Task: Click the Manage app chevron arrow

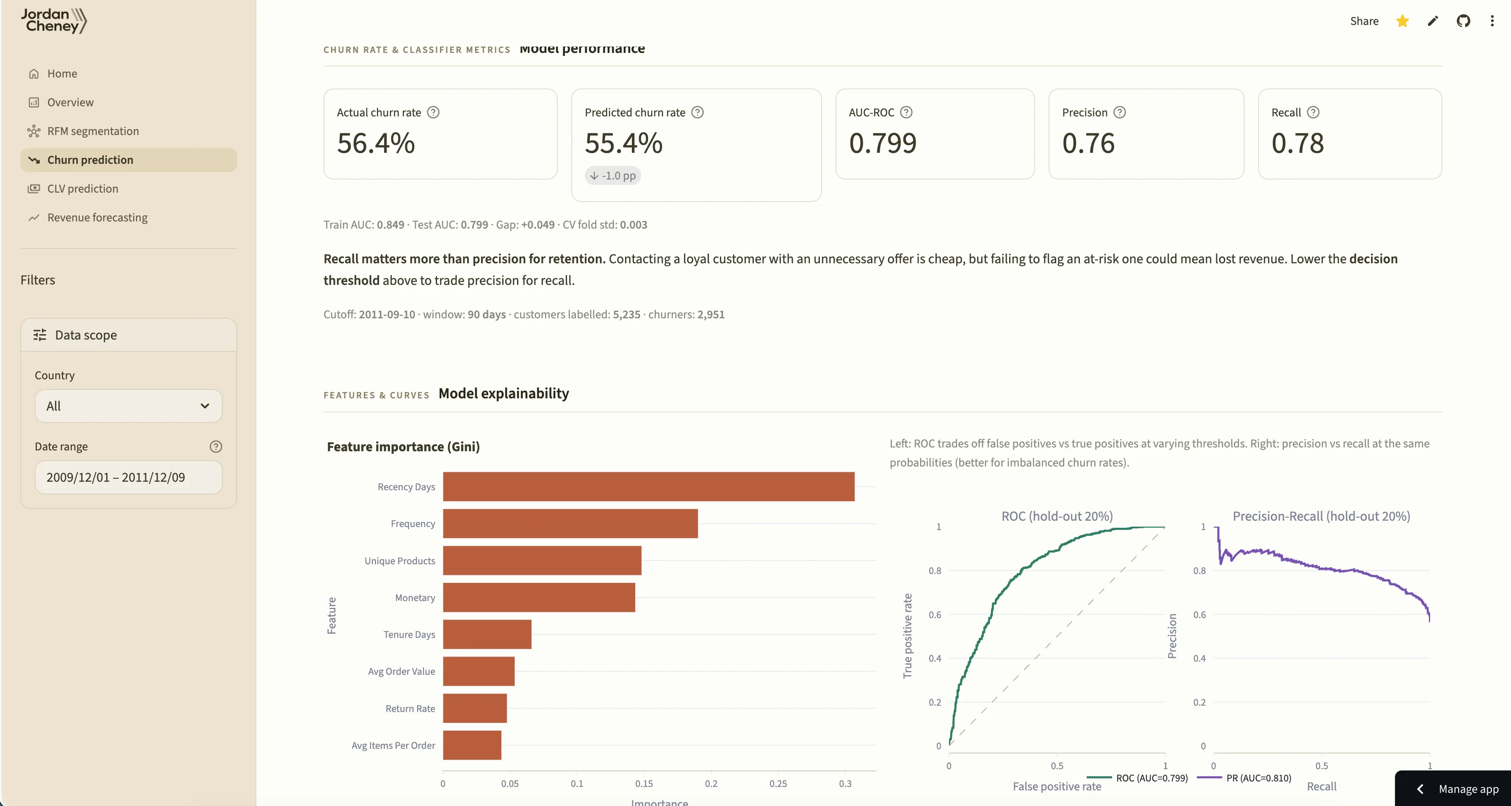Action: 1420,789
